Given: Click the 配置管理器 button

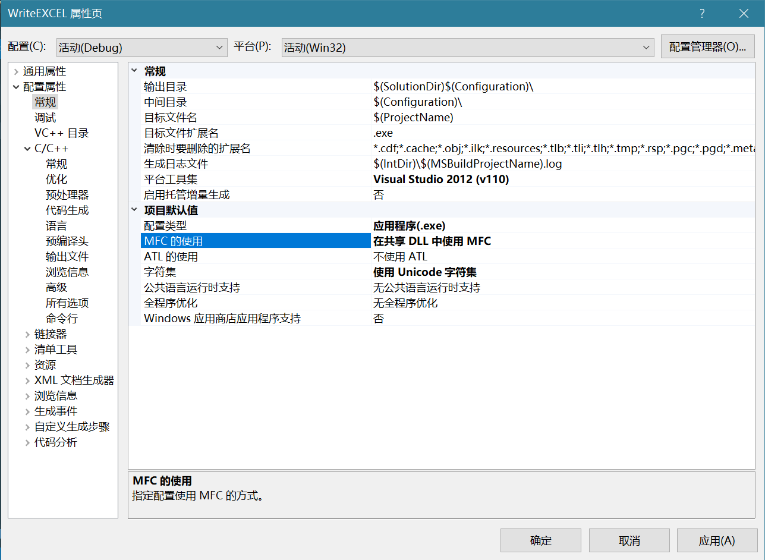Looking at the screenshot, I should [x=707, y=47].
